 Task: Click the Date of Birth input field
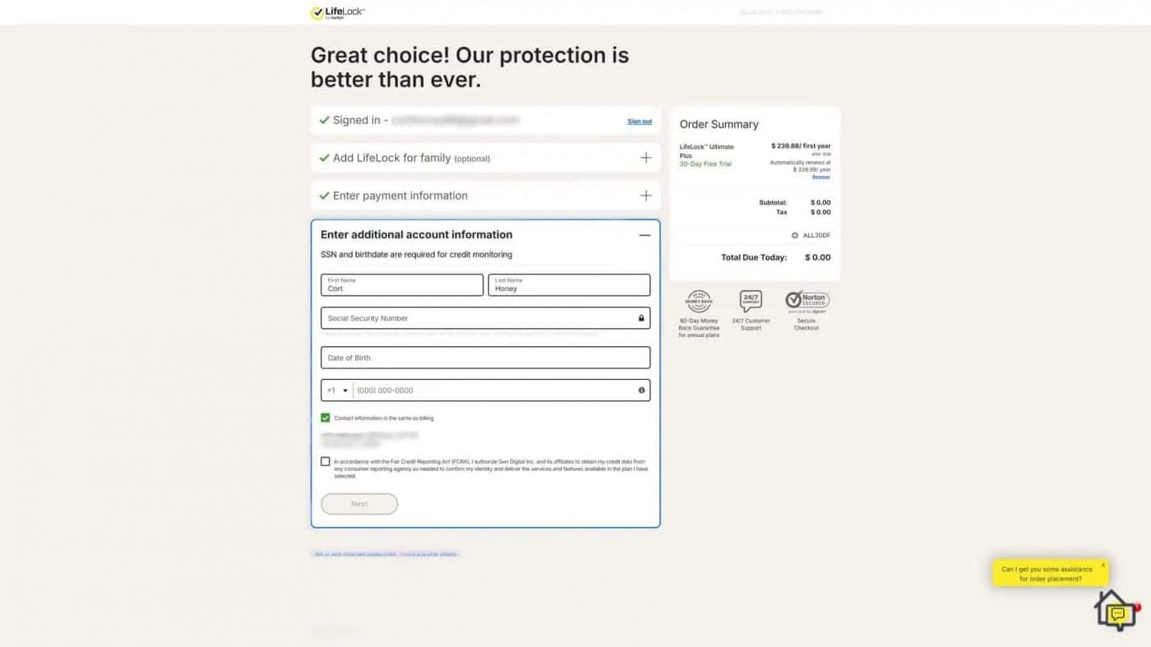[x=485, y=358]
